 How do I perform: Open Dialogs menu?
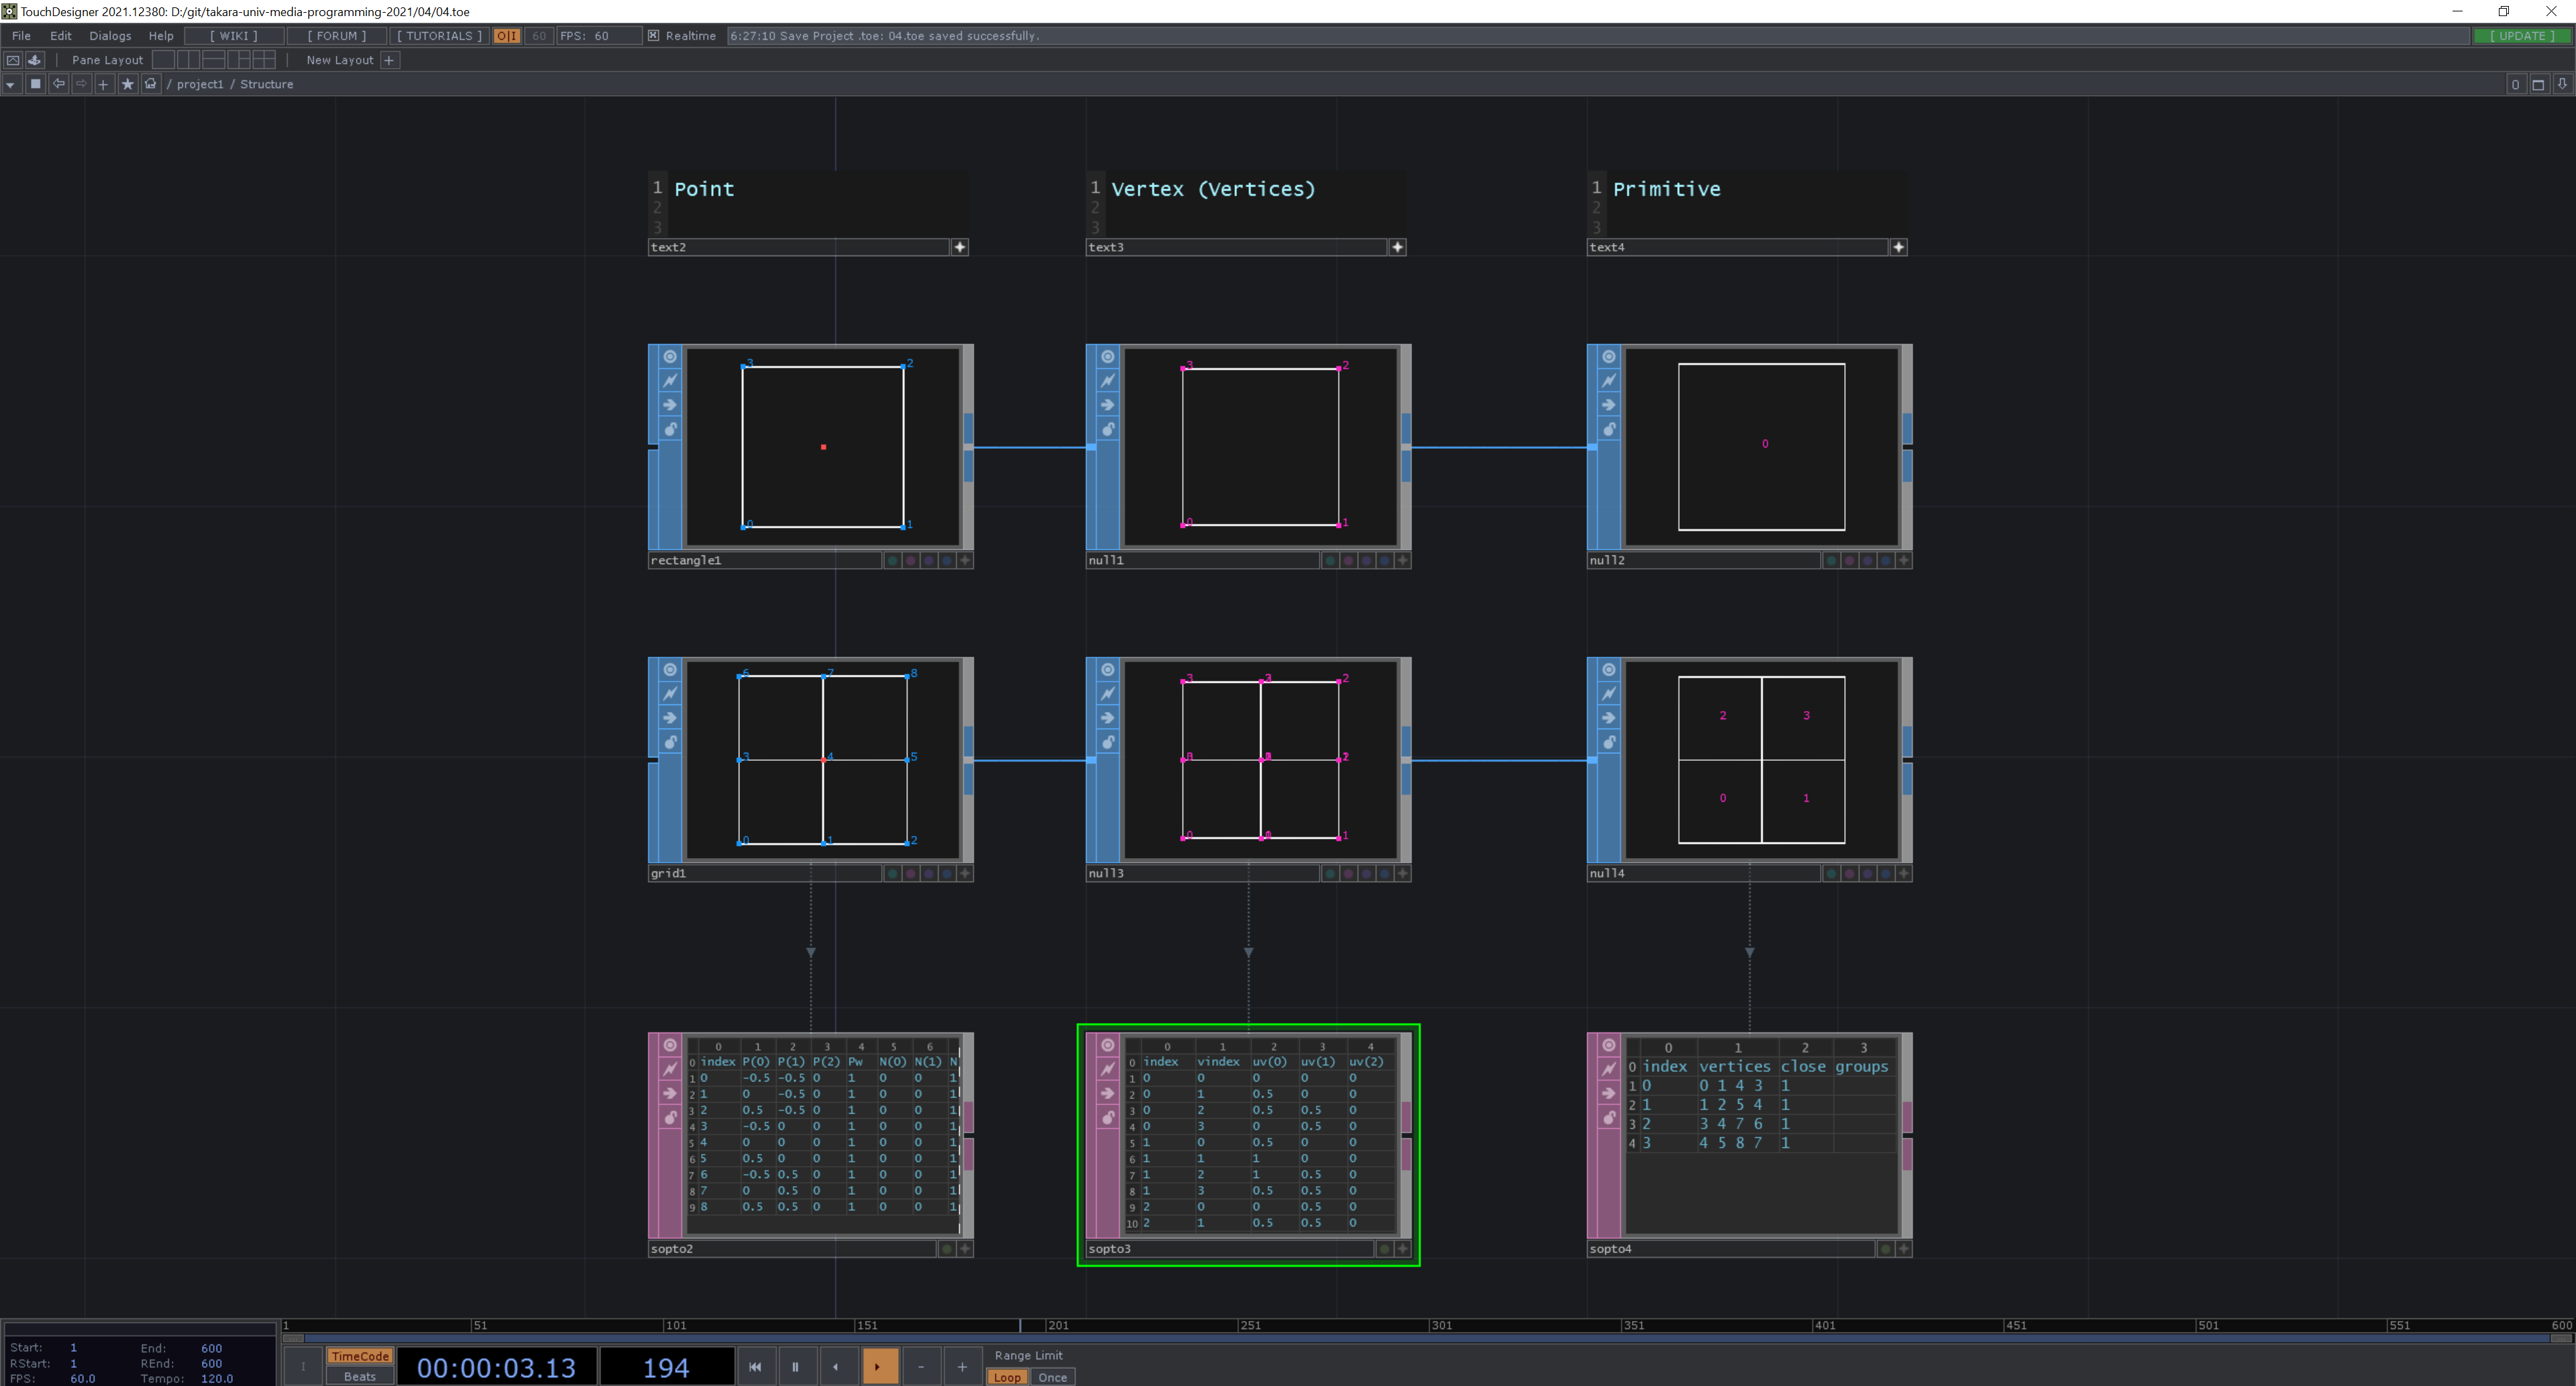click(x=110, y=35)
